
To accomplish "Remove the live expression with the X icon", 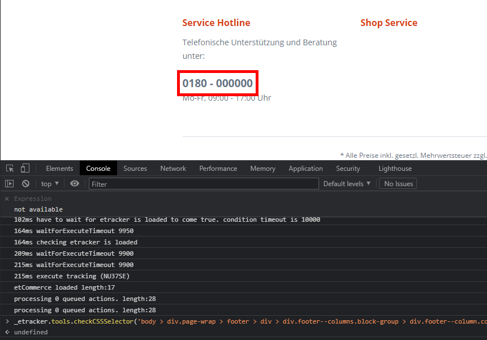I will pos(7,199).
